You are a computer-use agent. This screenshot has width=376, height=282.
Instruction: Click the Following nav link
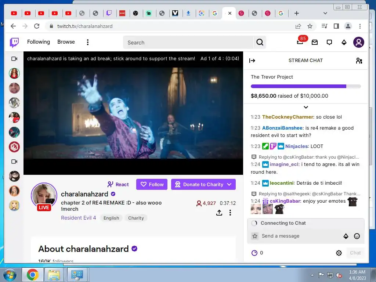coord(39,42)
